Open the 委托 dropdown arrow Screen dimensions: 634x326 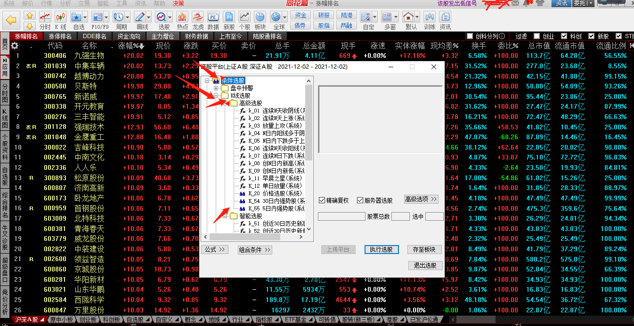tap(590, 3)
